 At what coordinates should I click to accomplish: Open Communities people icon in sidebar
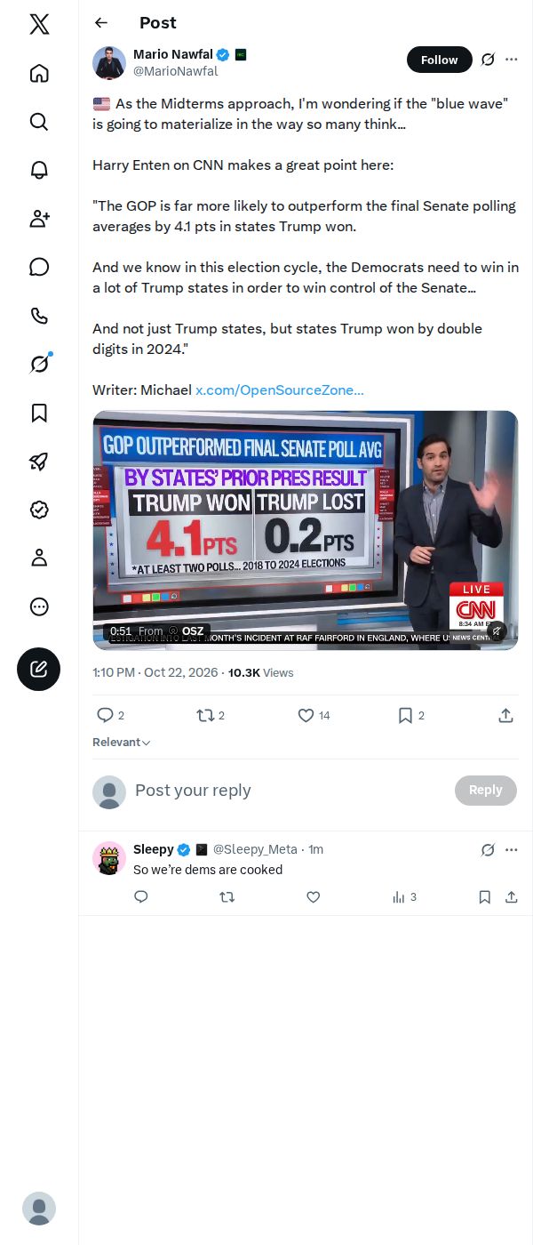coord(39,219)
